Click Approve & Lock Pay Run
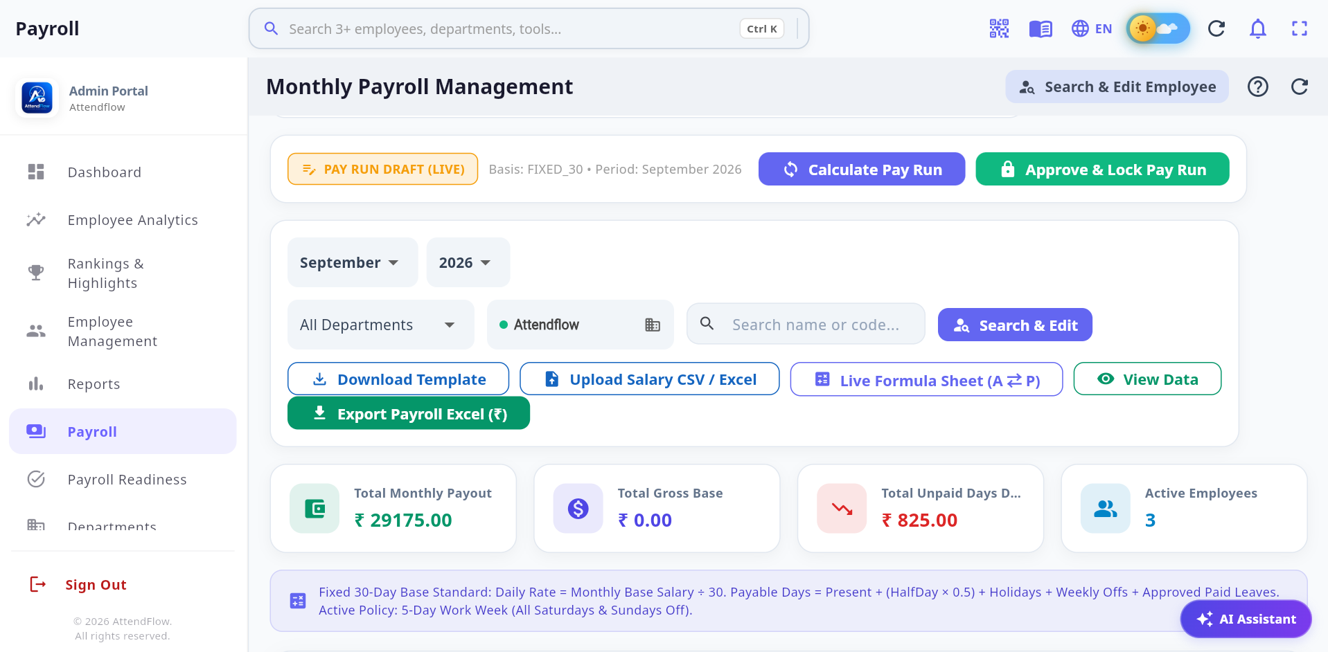 (1102, 169)
